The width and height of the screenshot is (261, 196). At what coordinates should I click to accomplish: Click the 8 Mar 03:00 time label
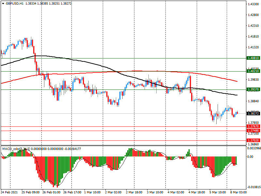point(238,192)
